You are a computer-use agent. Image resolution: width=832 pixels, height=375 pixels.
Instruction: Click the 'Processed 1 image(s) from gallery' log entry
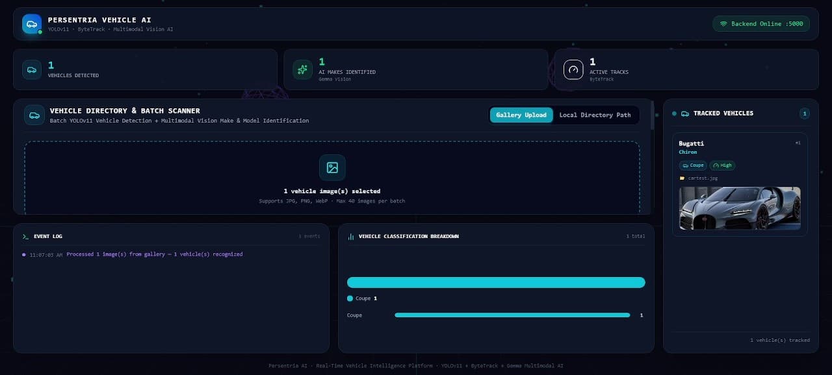tap(155, 254)
